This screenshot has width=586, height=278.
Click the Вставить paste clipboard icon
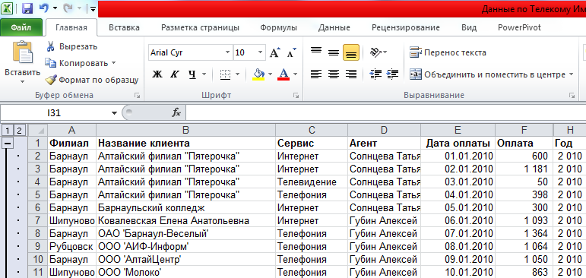23,52
